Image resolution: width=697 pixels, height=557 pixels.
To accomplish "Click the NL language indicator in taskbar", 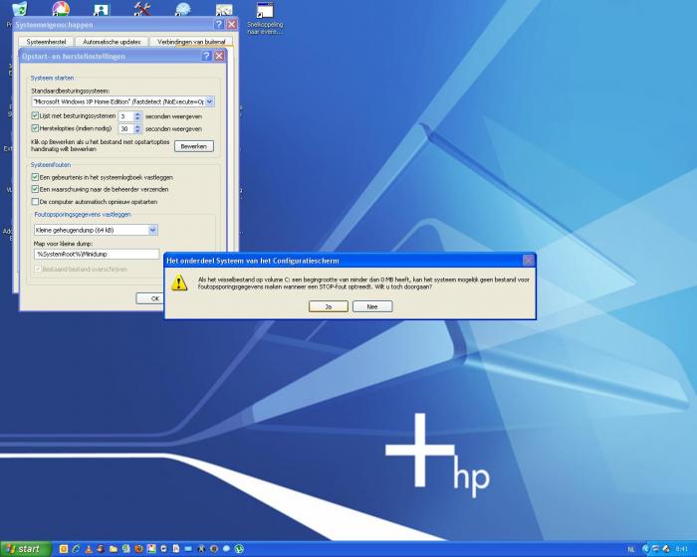I will 631,549.
